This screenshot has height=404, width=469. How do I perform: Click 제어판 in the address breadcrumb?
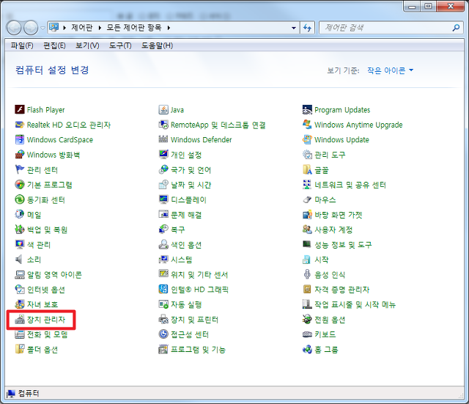(x=82, y=28)
